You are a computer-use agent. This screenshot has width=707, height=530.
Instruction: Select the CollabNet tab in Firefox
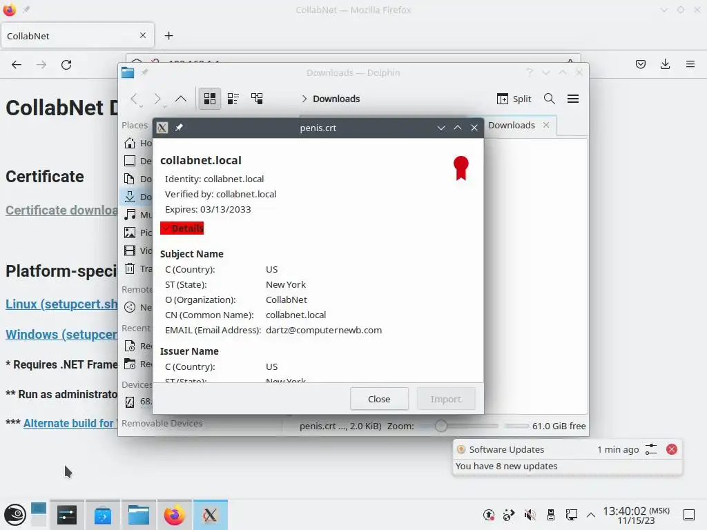(x=77, y=36)
